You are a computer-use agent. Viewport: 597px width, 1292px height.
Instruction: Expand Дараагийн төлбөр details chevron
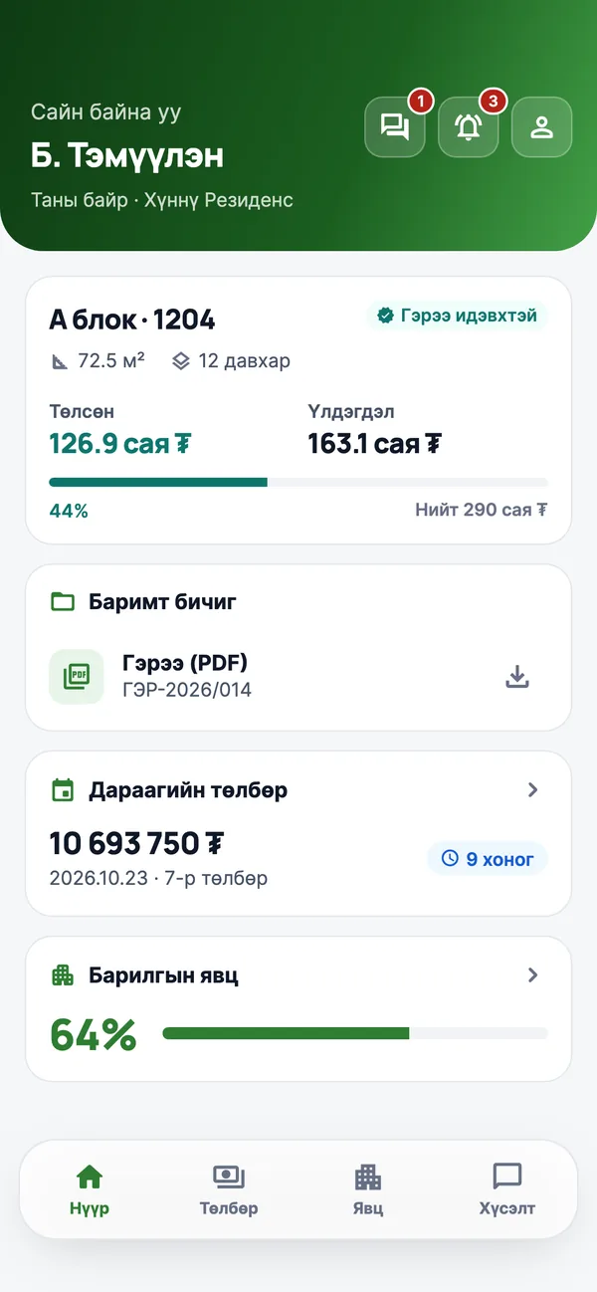point(533,790)
